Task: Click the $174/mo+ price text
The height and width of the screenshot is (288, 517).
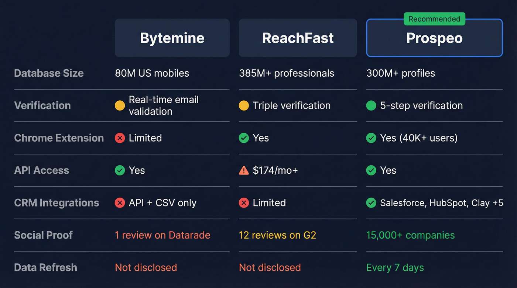Action: point(275,170)
